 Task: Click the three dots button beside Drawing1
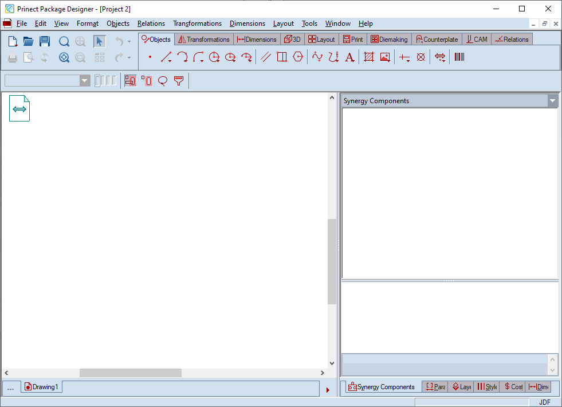[x=10, y=389]
